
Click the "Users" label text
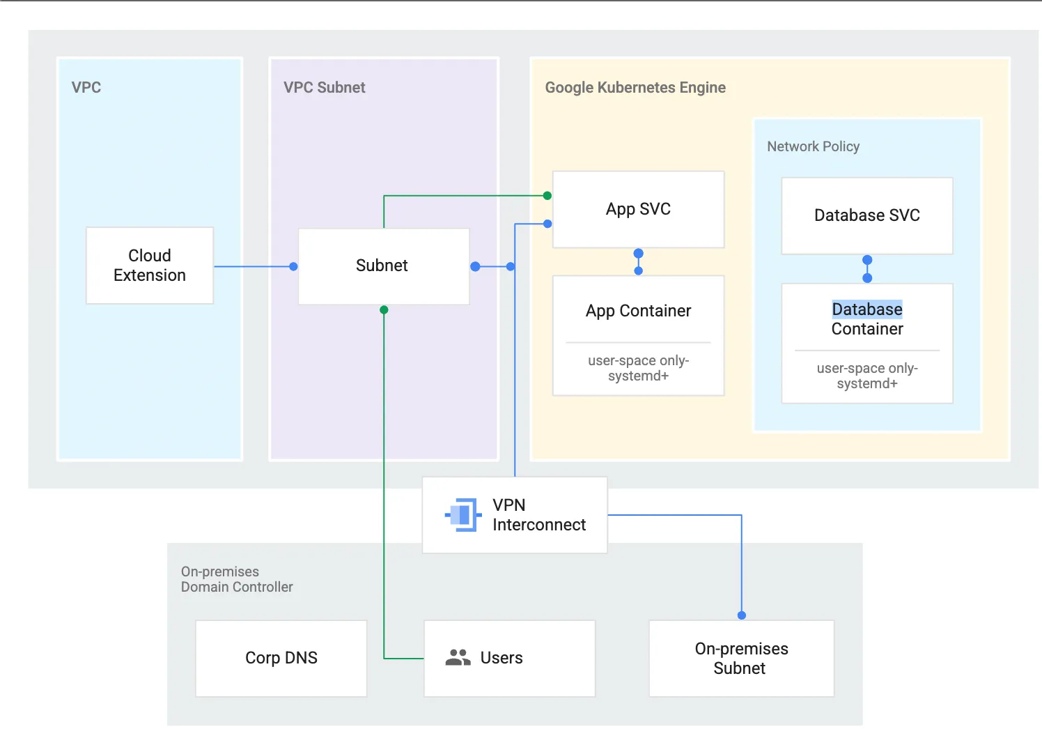click(501, 658)
